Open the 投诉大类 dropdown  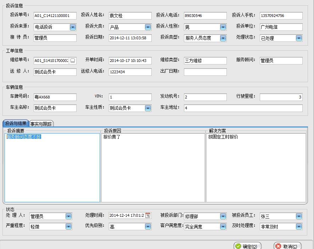(148, 27)
